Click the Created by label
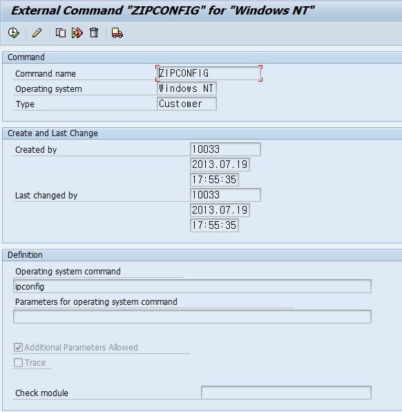Screen dimensions: 402x412 click(x=36, y=150)
